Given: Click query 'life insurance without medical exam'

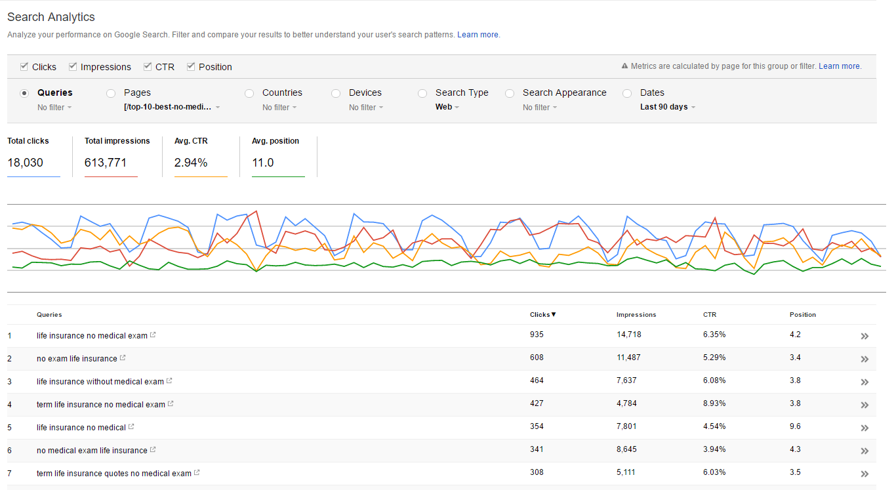Looking at the screenshot, I should pyautogui.click(x=100, y=382).
